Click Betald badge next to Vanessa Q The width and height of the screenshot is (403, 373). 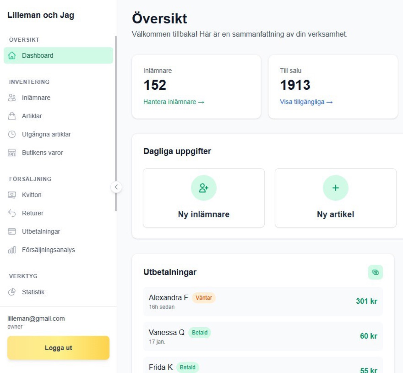coord(199,333)
